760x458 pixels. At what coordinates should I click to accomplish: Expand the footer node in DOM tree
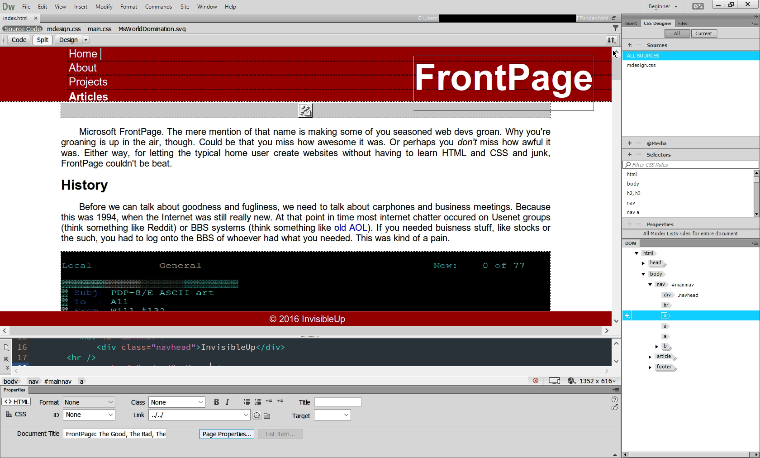click(x=650, y=367)
